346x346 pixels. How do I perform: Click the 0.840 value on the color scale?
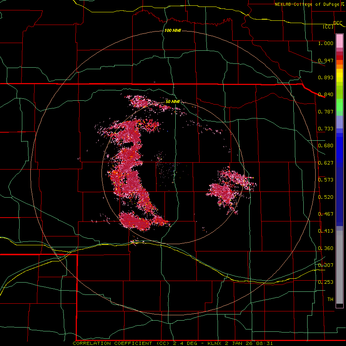[x=326, y=95]
